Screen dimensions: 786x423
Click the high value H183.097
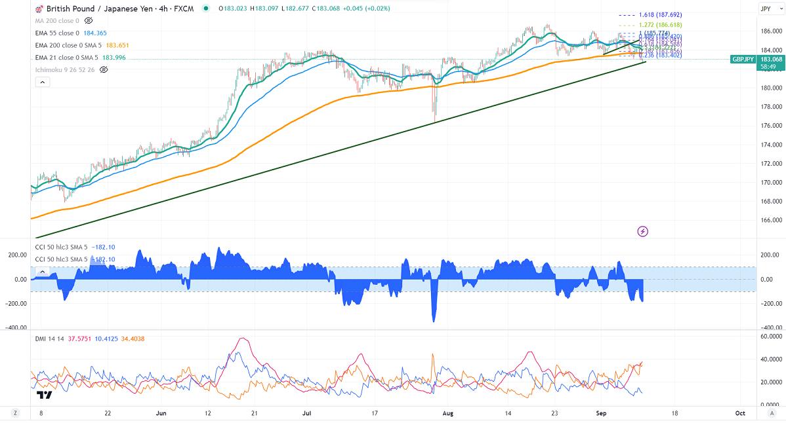264,9
